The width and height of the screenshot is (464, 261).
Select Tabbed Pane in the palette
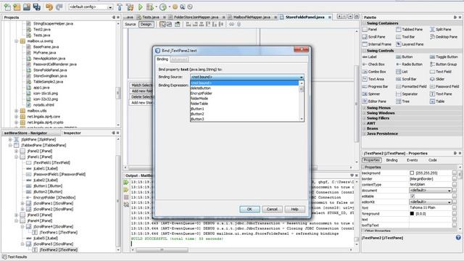pos(409,29)
